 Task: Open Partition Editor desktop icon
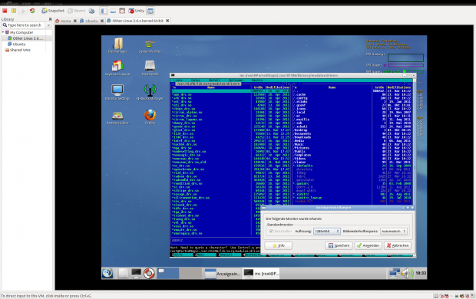coord(117,117)
